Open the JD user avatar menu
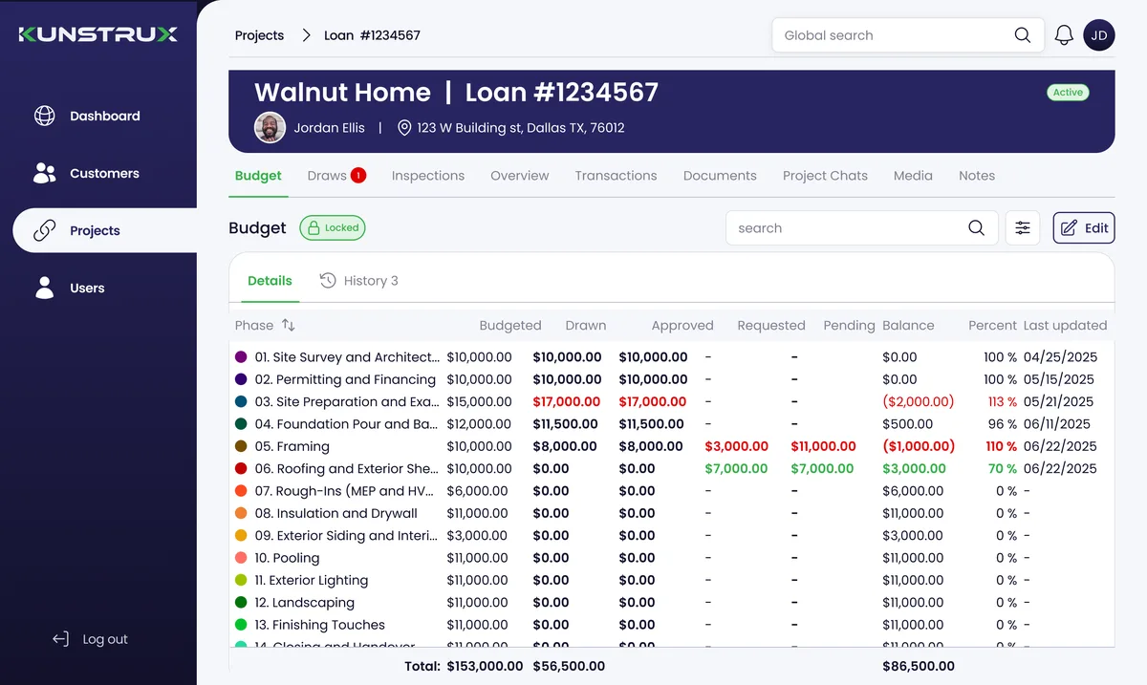1147x685 pixels. (x=1099, y=35)
